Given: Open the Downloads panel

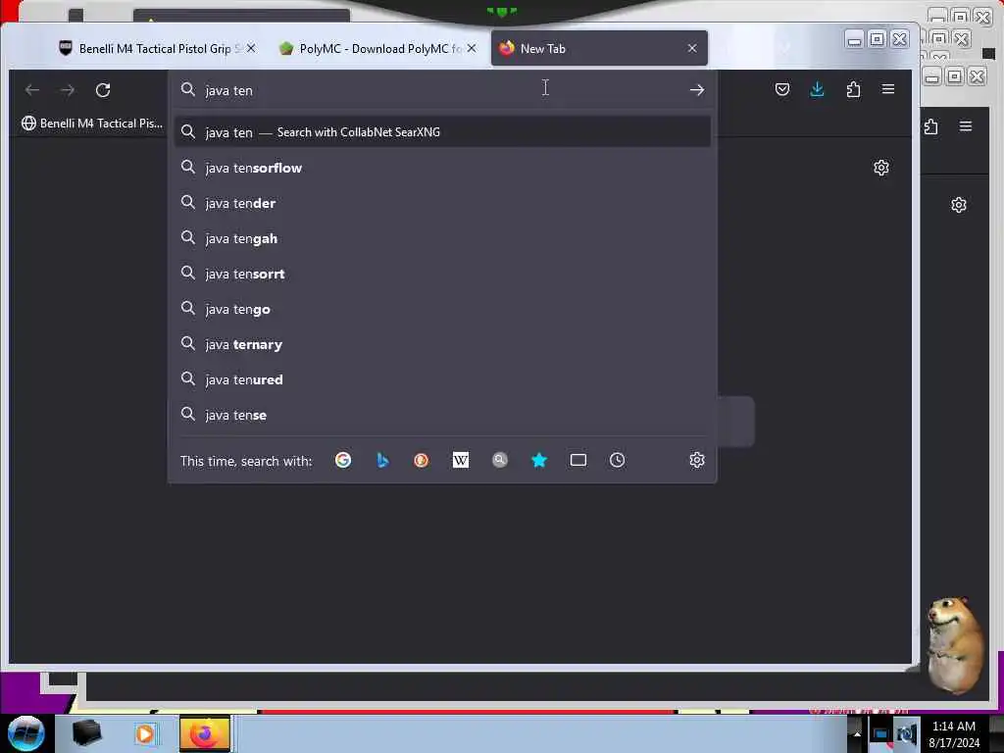Looking at the screenshot, I should click(x=817, y=89).
